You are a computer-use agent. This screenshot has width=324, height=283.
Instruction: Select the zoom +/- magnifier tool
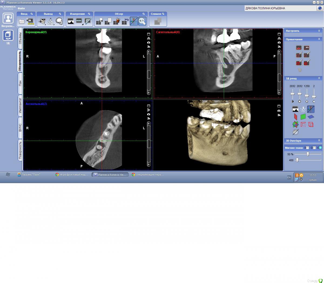point(142,21)
